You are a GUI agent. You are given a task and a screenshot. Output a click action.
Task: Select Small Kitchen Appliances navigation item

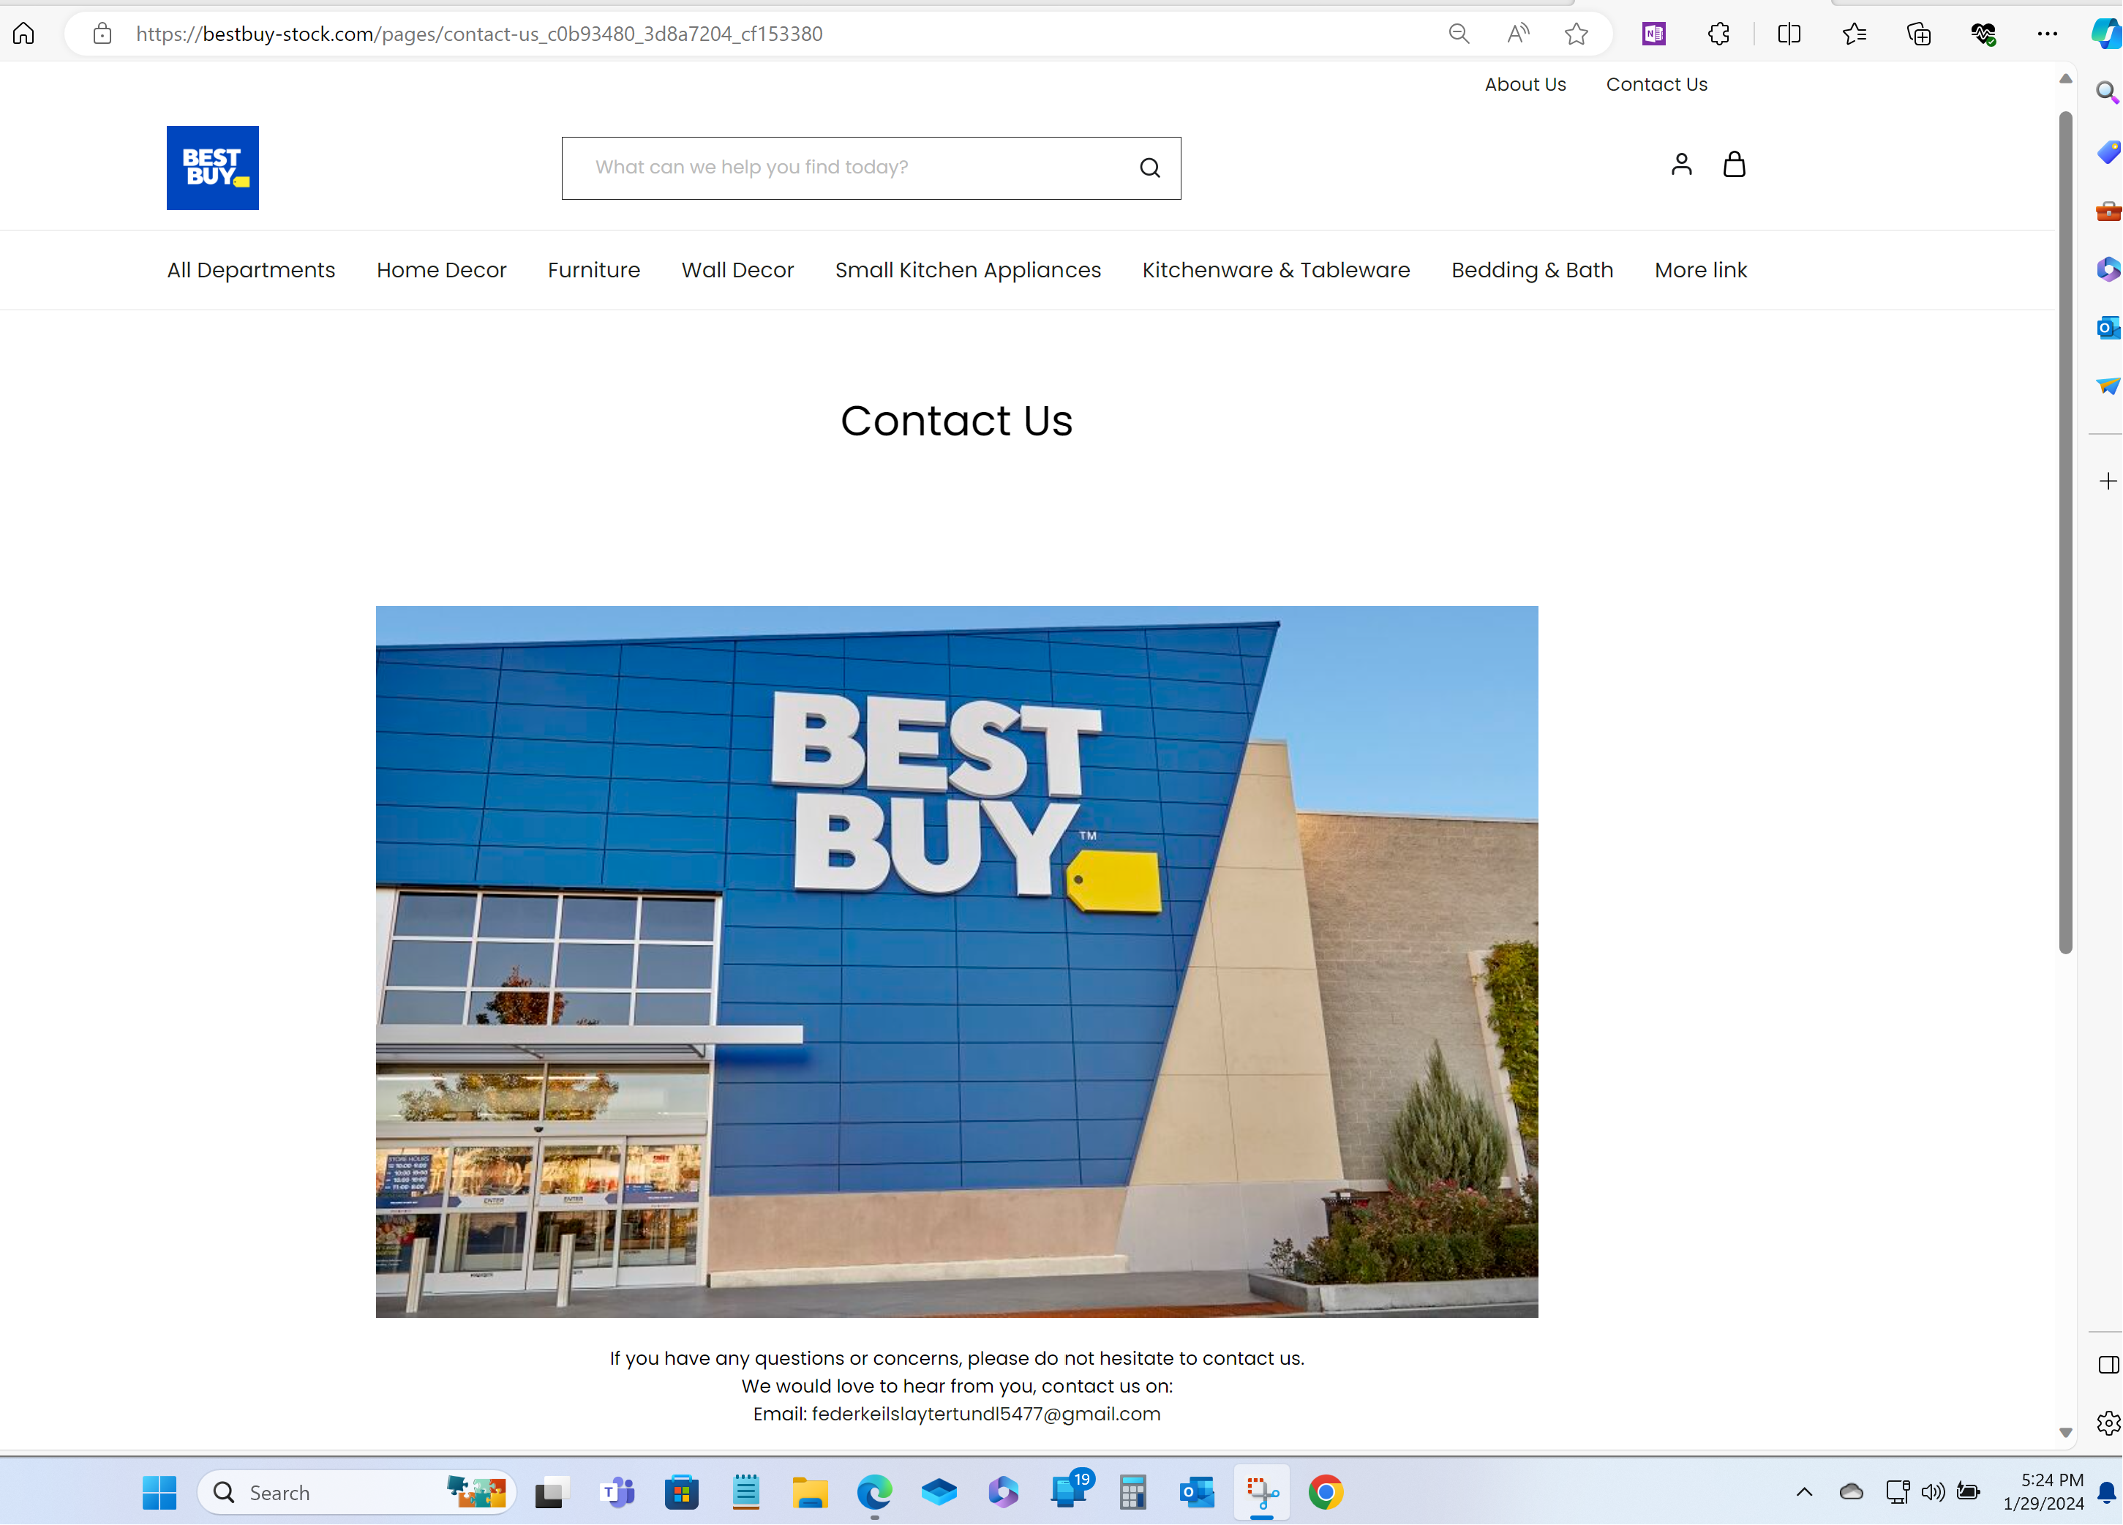967,269
